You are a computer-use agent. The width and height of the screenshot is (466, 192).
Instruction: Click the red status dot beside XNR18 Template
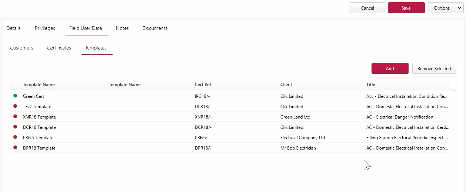tap(15, 116)
